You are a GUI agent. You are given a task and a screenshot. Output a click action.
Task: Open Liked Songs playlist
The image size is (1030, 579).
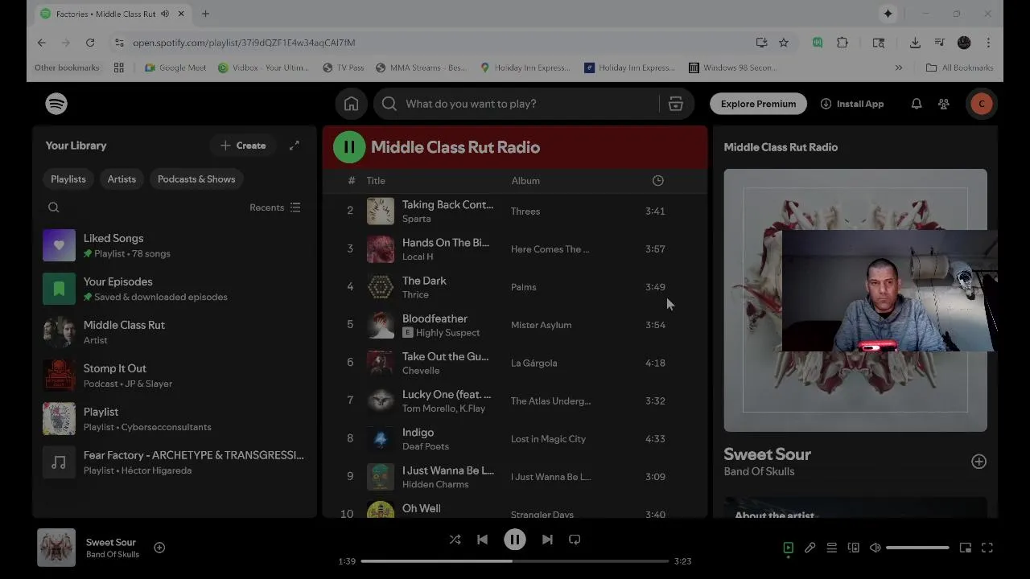pos(175,245)
